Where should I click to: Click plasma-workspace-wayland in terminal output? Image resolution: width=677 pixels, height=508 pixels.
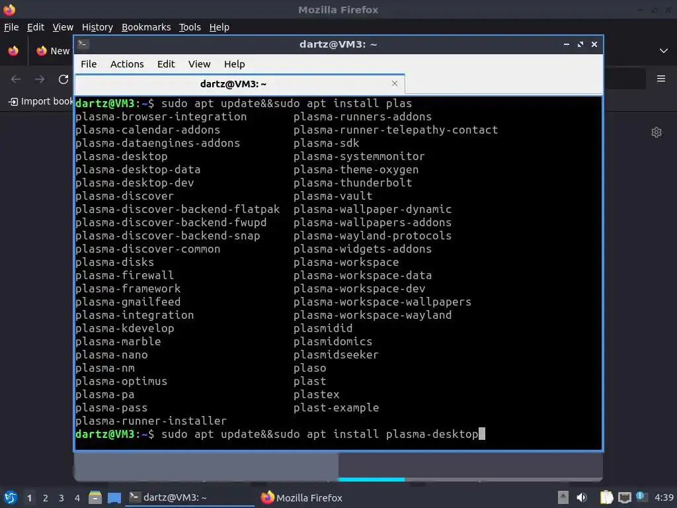[x=373, y=315]
